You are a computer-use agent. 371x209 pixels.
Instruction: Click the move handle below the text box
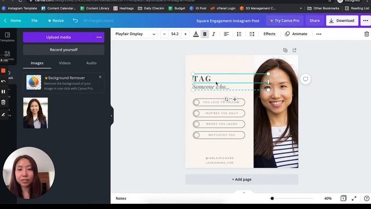(x=235, y=99)
